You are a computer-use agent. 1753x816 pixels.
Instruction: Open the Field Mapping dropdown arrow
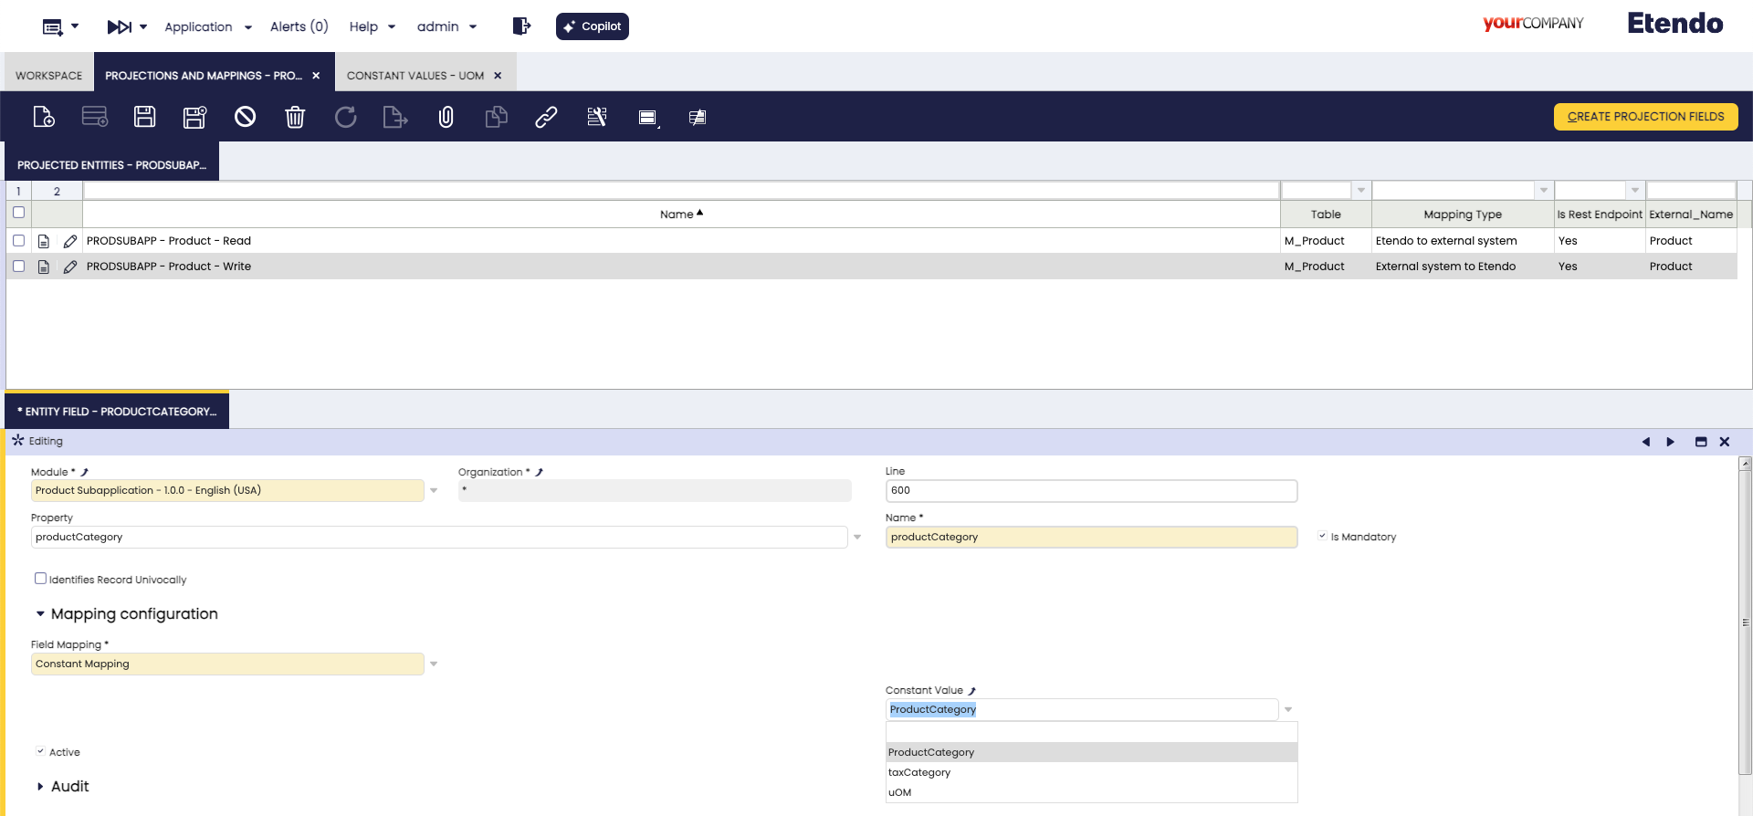[x=434, y=664]
